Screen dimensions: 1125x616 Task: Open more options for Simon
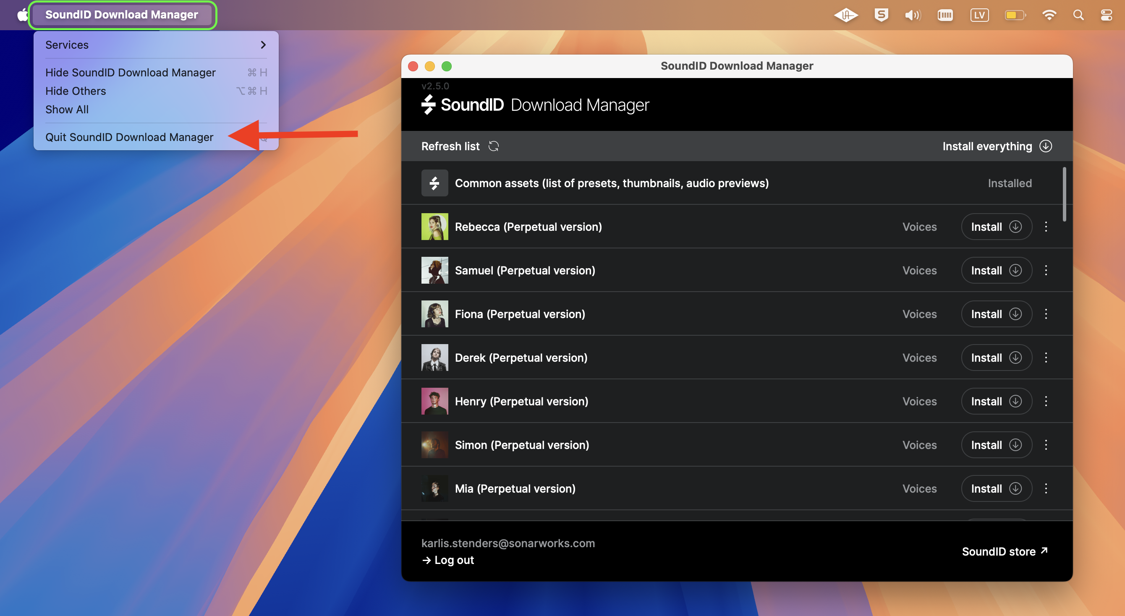[x=1046, y=445]
